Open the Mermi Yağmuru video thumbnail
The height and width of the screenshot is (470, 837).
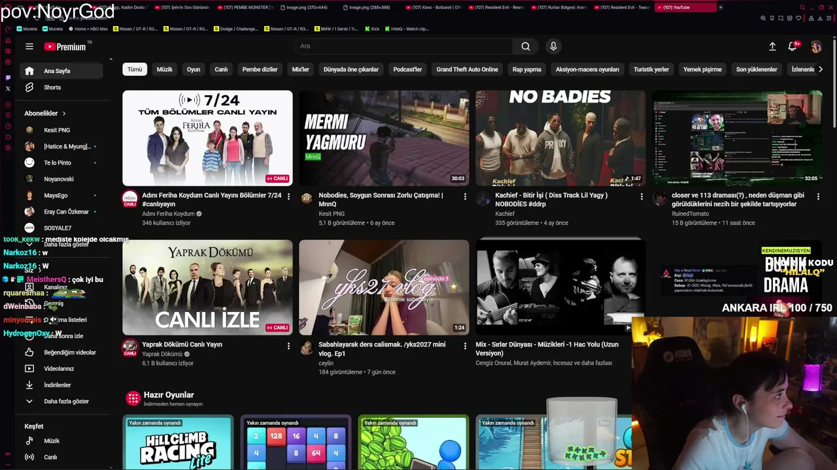(384, 138)
